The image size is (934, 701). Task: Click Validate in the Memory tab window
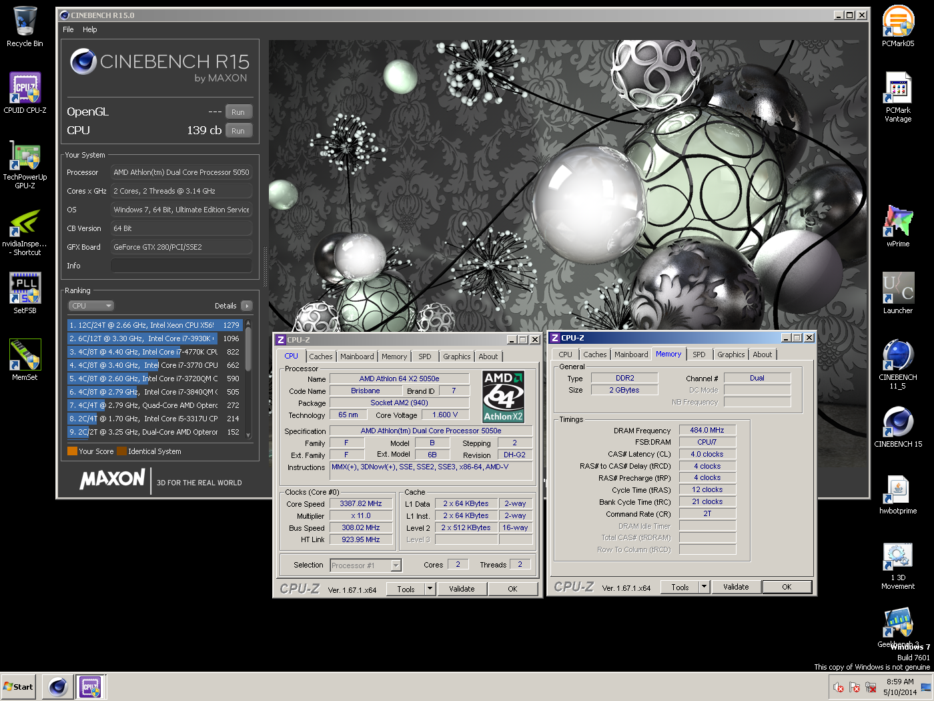(x=736, y=587)
